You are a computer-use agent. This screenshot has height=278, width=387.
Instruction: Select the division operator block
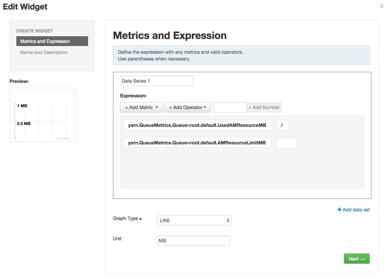pos(282,125)
